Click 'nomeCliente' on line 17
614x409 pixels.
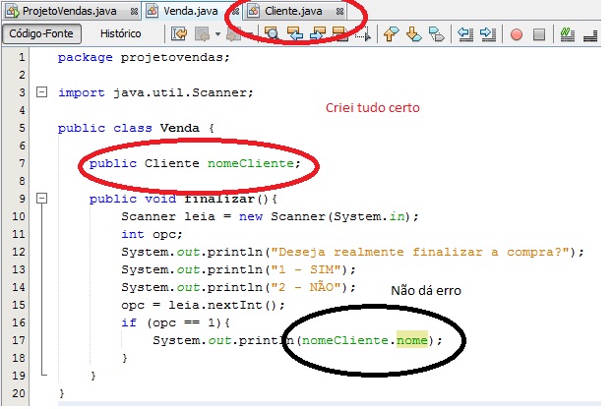(345, 340)
